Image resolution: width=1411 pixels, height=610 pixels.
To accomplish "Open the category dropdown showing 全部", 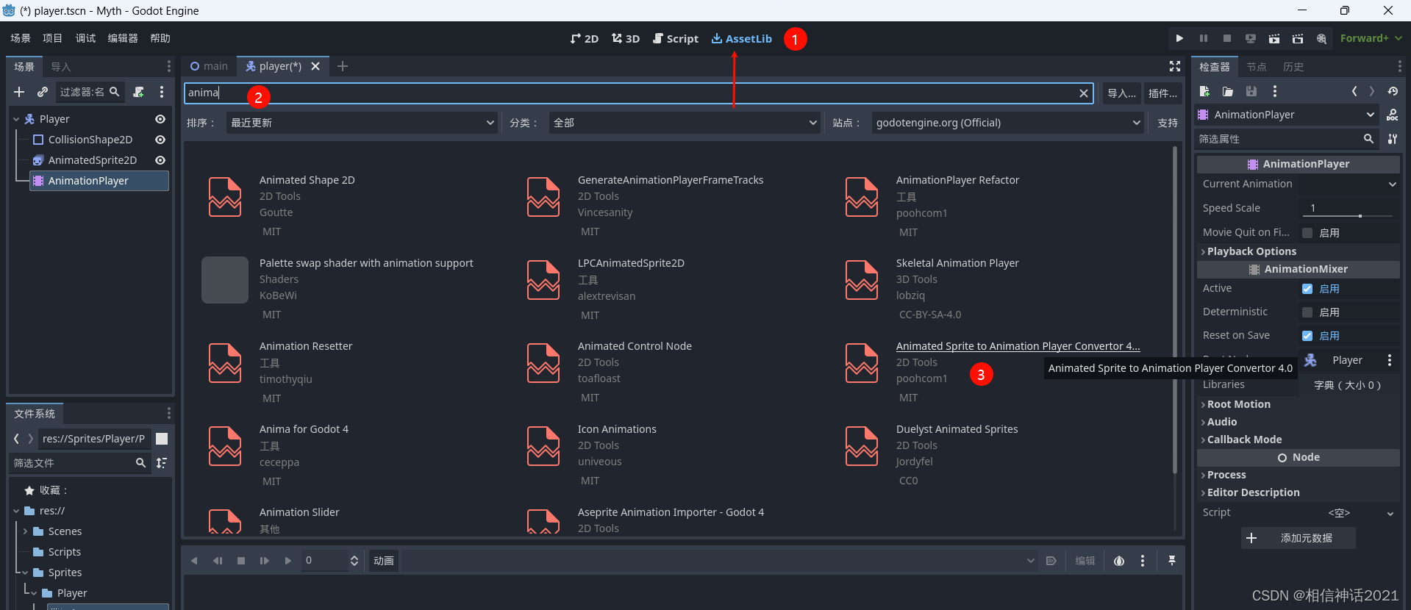I will point(685,123).
